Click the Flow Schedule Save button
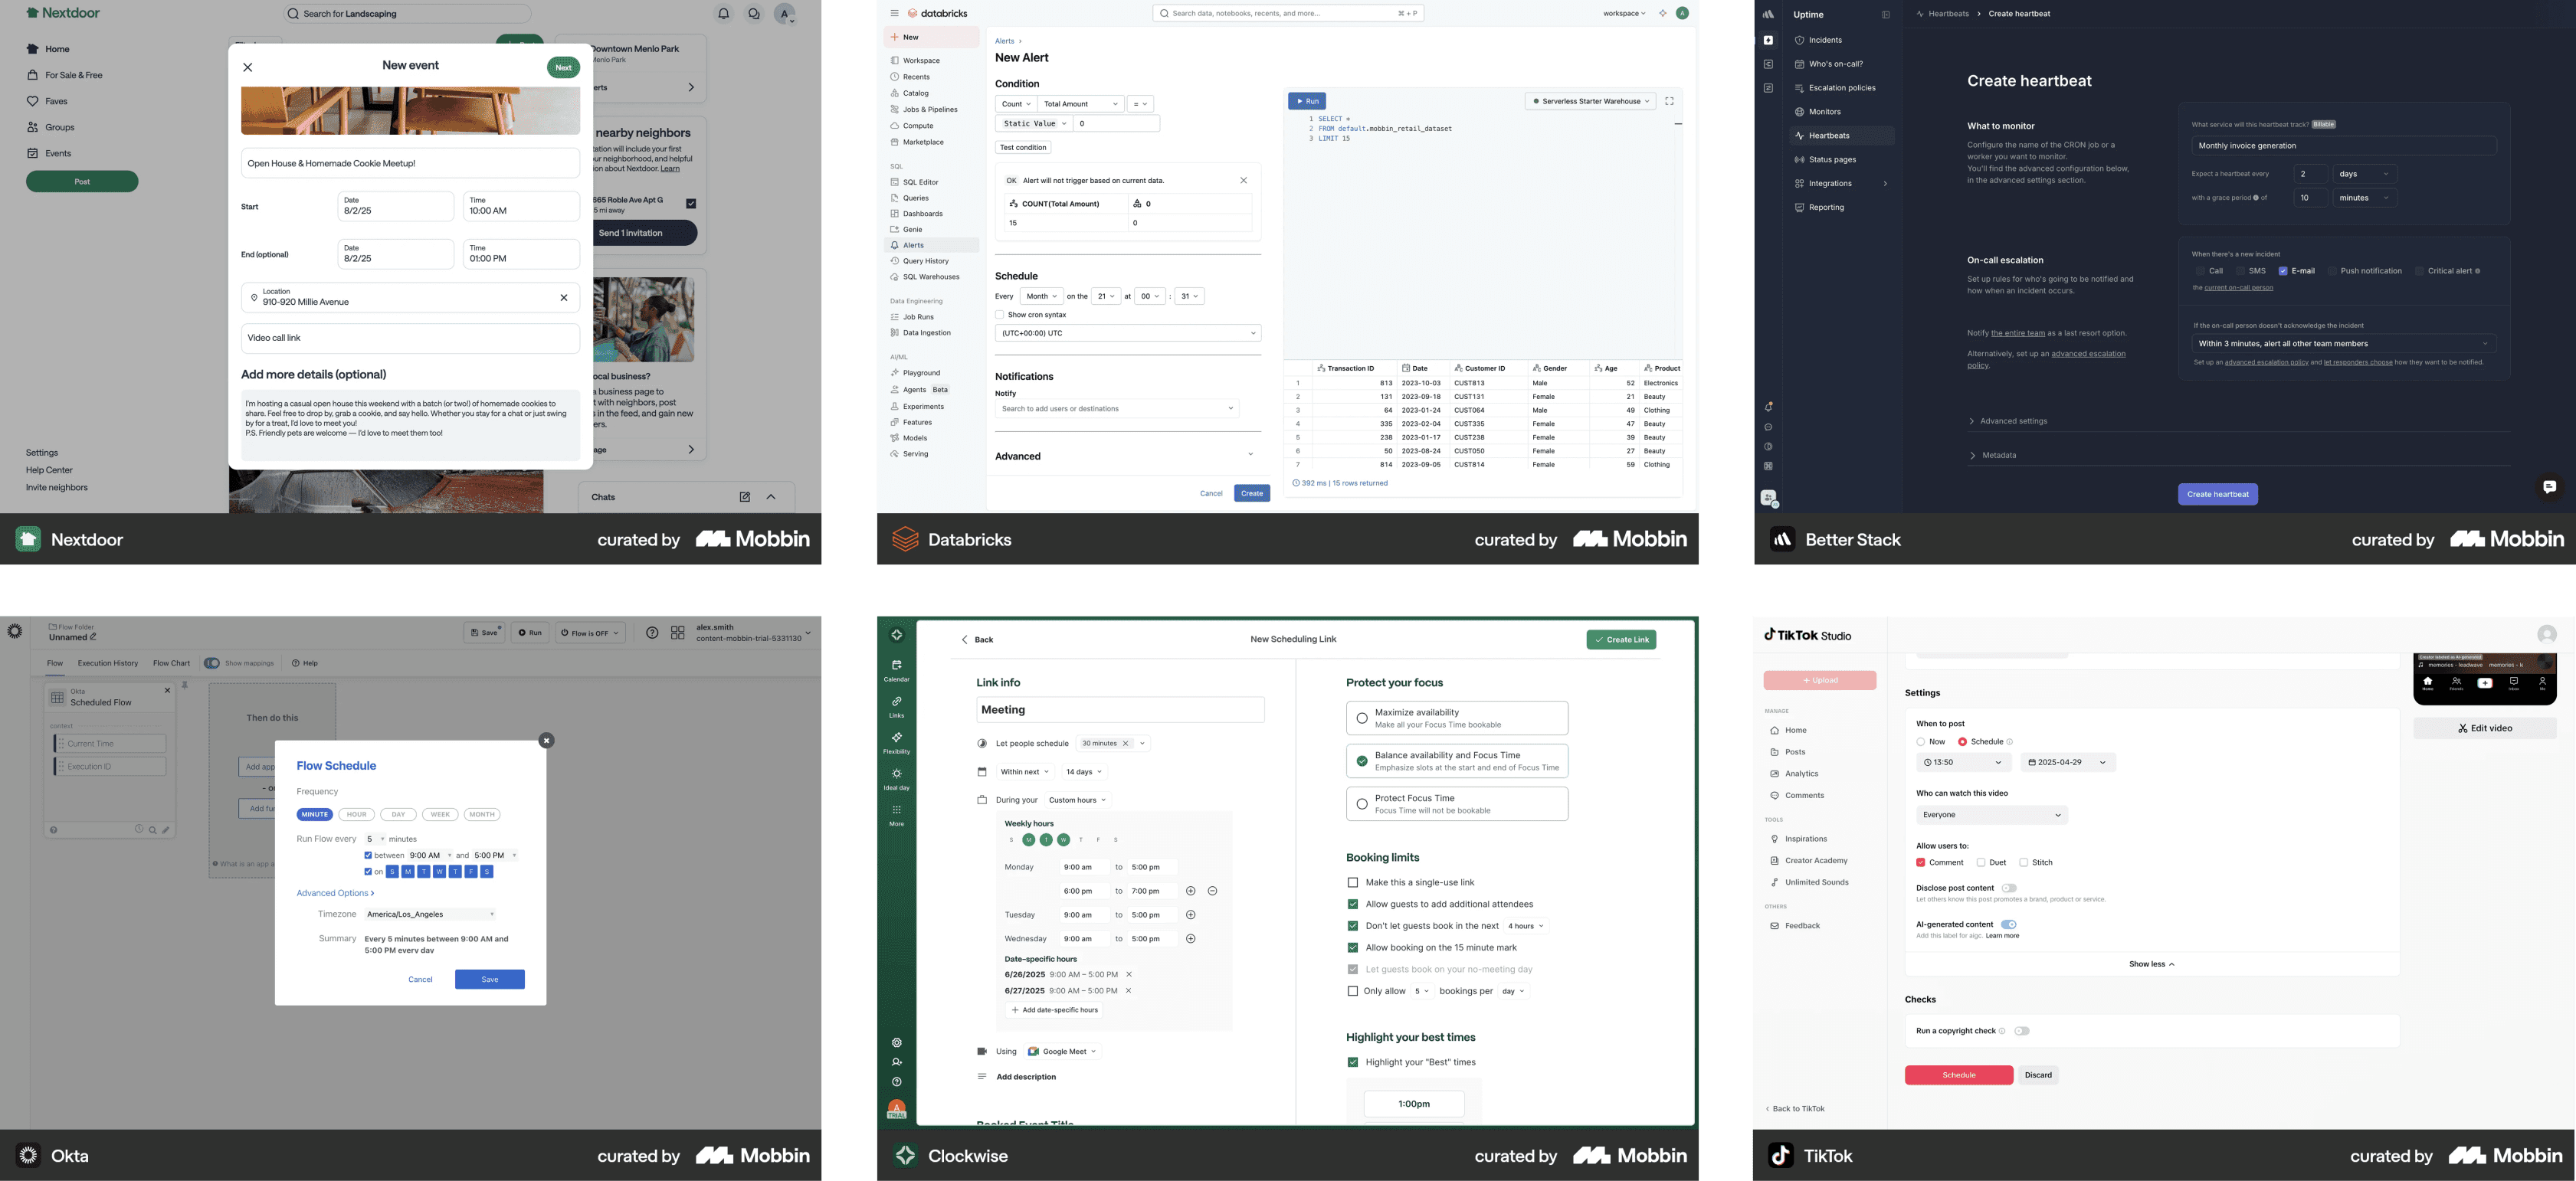 point(489,980)
